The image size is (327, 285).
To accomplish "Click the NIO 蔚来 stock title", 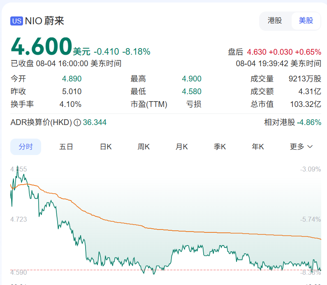I will 44,21.
